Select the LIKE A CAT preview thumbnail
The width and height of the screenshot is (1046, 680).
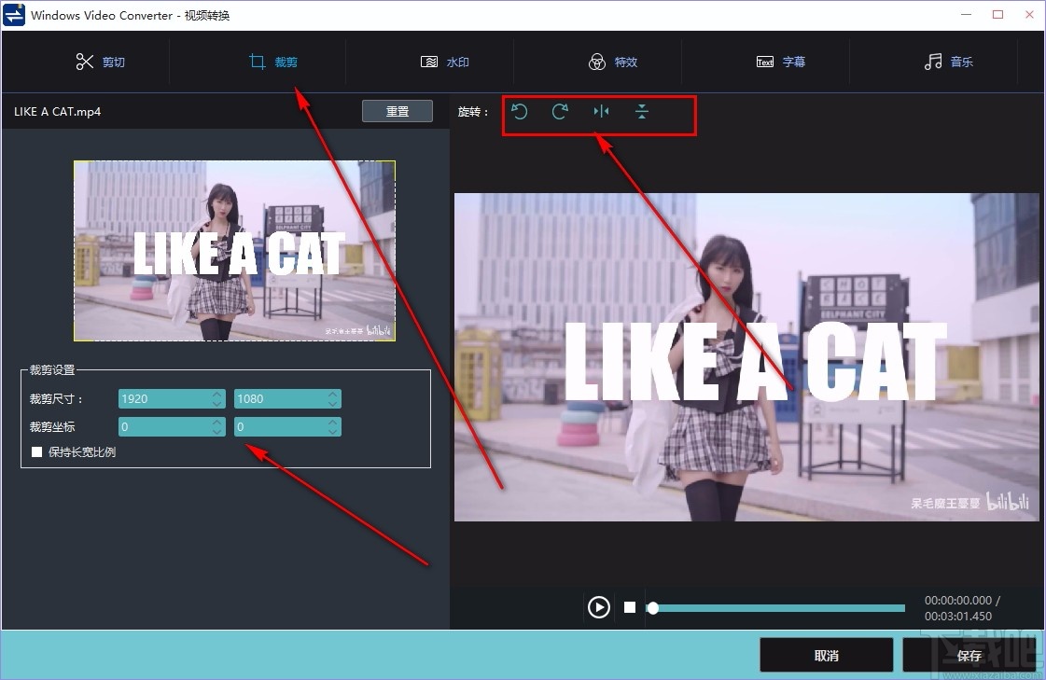tap(233, 251)
